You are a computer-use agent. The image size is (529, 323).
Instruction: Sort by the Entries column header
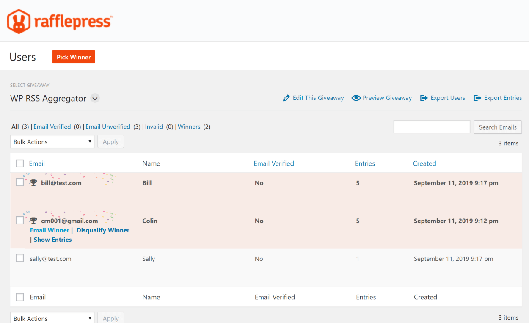coord(365,163)
